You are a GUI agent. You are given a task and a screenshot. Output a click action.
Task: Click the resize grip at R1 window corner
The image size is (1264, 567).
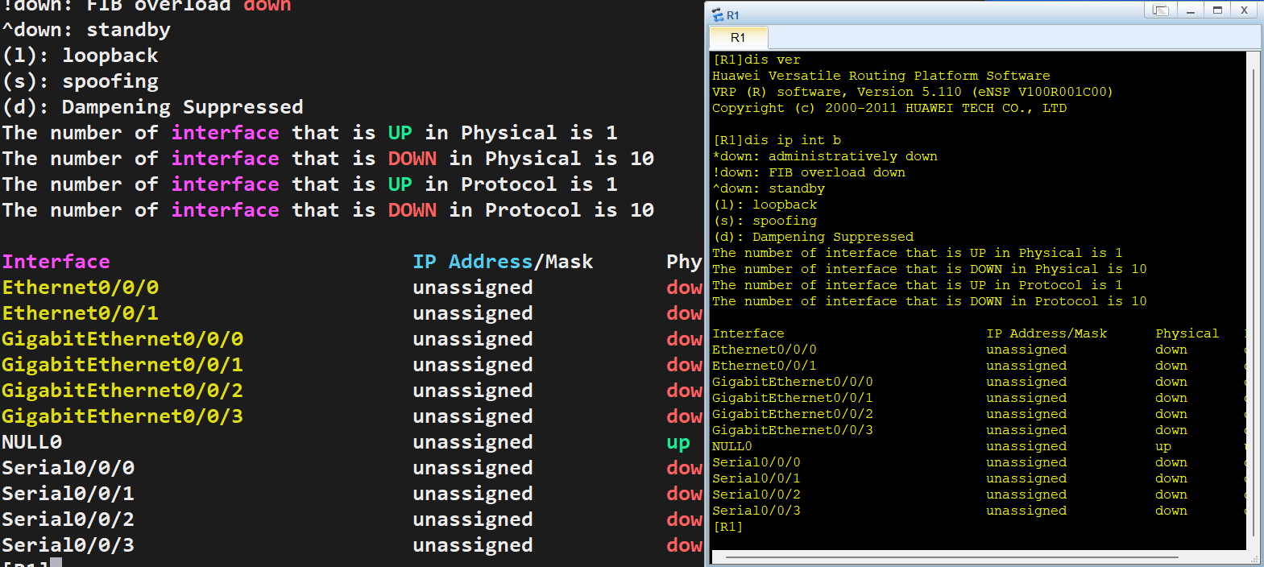[x=1254, y=558]
